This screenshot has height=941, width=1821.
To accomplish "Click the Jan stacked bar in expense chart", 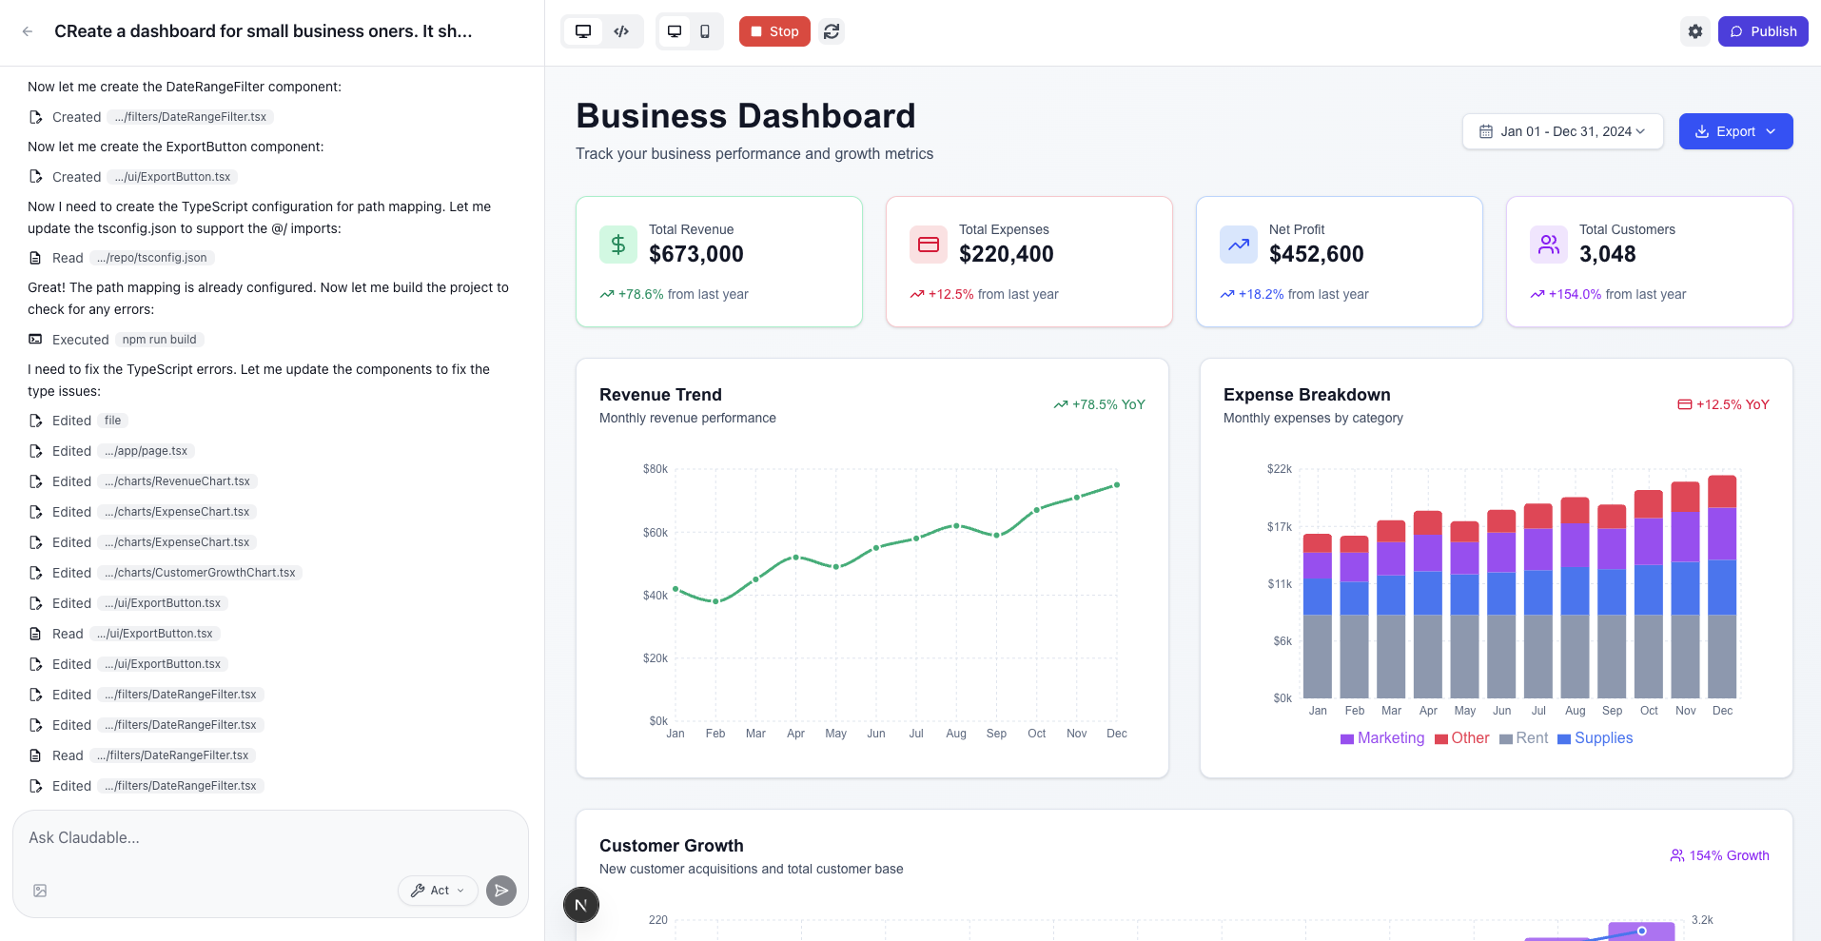I will (1318, 616).
